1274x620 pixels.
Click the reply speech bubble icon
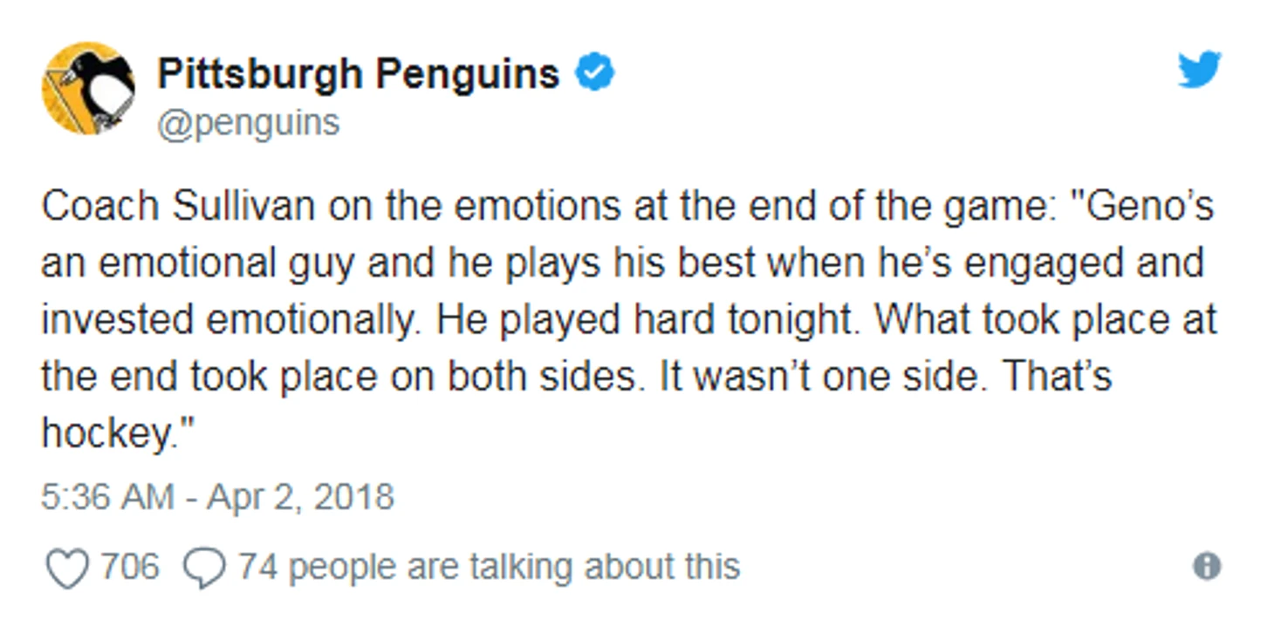[205, 569]
